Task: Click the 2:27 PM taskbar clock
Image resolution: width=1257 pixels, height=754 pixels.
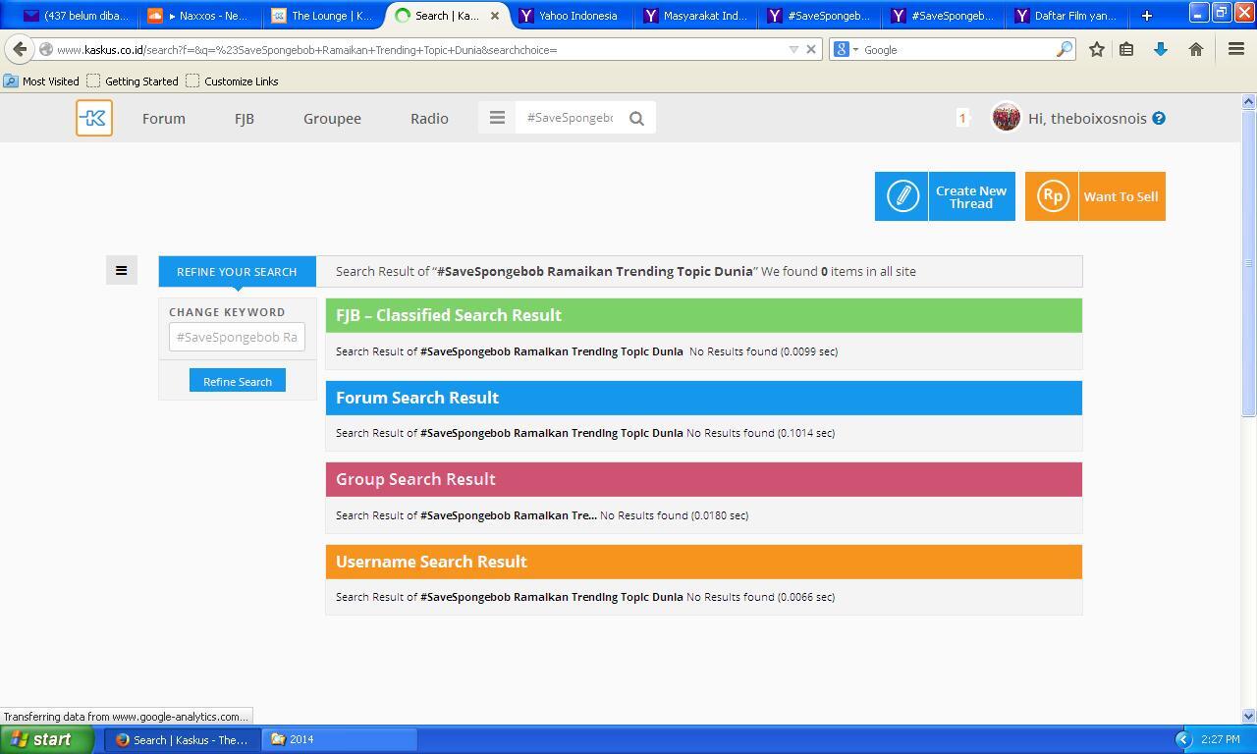Action: (x=1220, y=739)
